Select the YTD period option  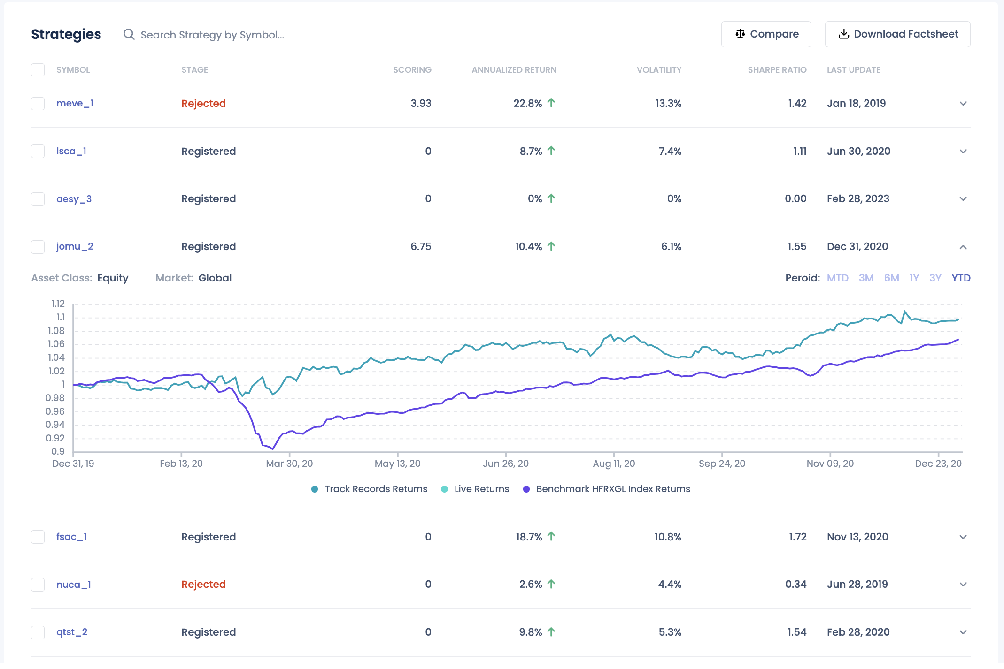961,278
